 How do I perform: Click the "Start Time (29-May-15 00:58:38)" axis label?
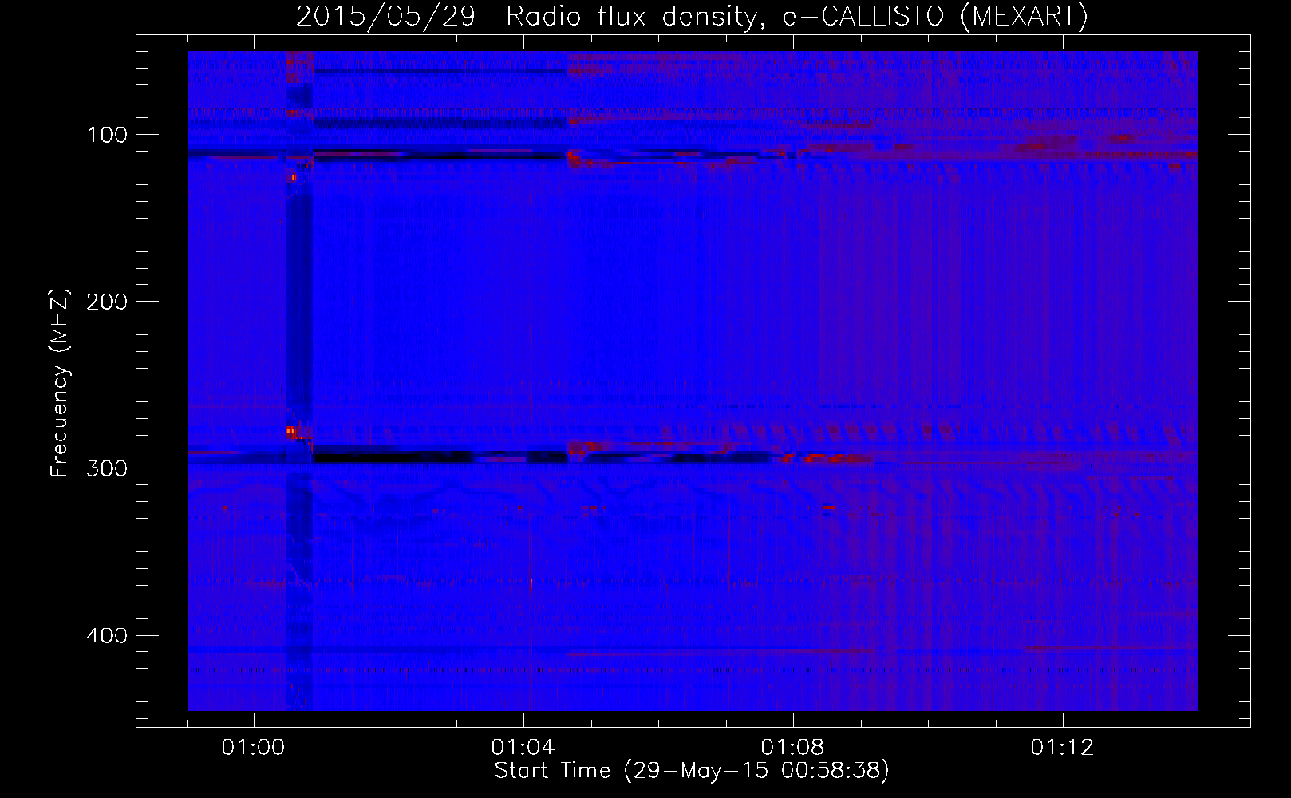click(692, 771)
